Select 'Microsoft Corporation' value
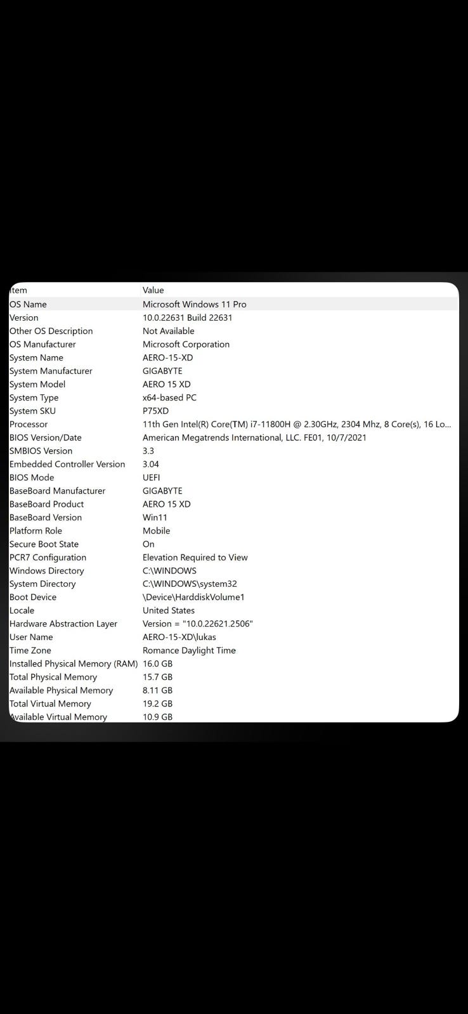468x1014 pixels. [x=186, y=344]
